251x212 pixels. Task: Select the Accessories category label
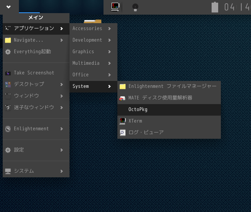87,29
